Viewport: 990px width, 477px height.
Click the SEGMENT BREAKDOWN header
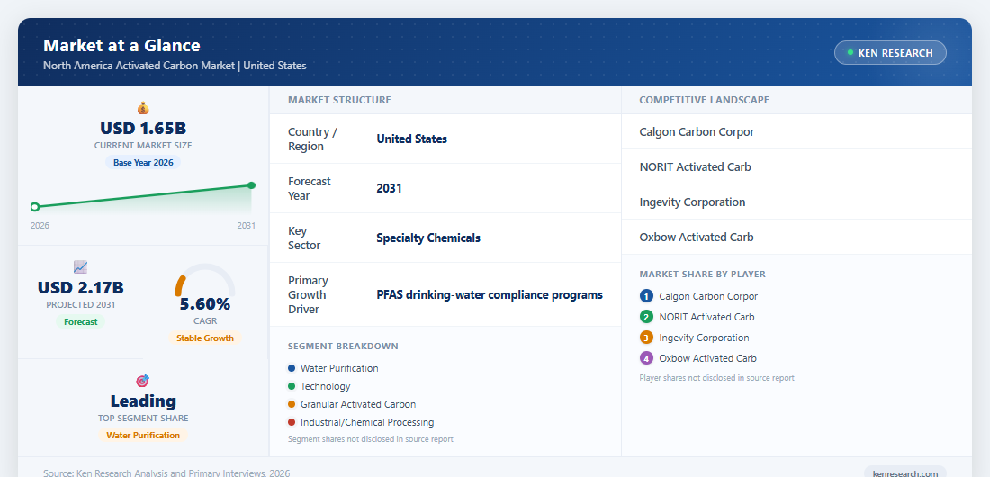[344, 346]
